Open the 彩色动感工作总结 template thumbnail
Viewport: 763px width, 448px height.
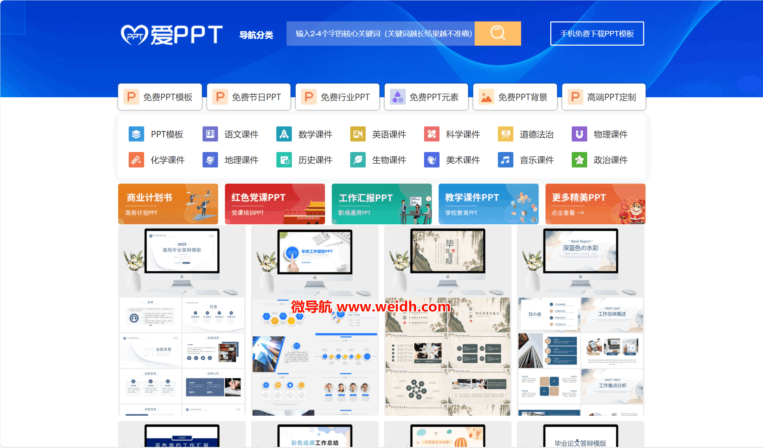tap(315, 434)
